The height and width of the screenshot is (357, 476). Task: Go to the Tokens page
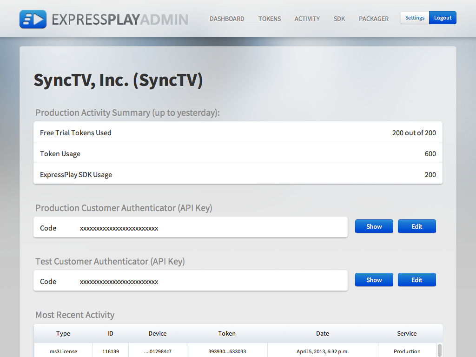click(270, 19)
